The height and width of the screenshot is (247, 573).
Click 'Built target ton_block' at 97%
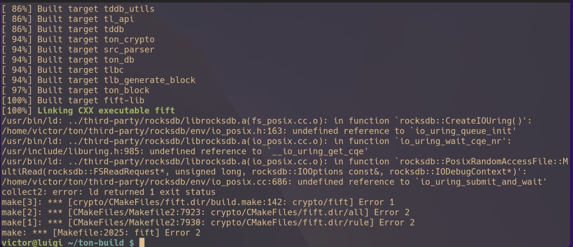(x=76, y=90)
